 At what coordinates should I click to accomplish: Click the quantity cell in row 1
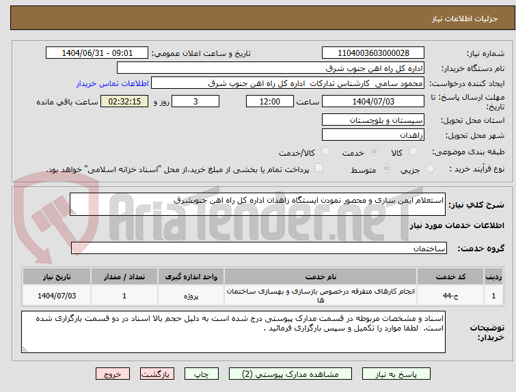coord(124,296)
